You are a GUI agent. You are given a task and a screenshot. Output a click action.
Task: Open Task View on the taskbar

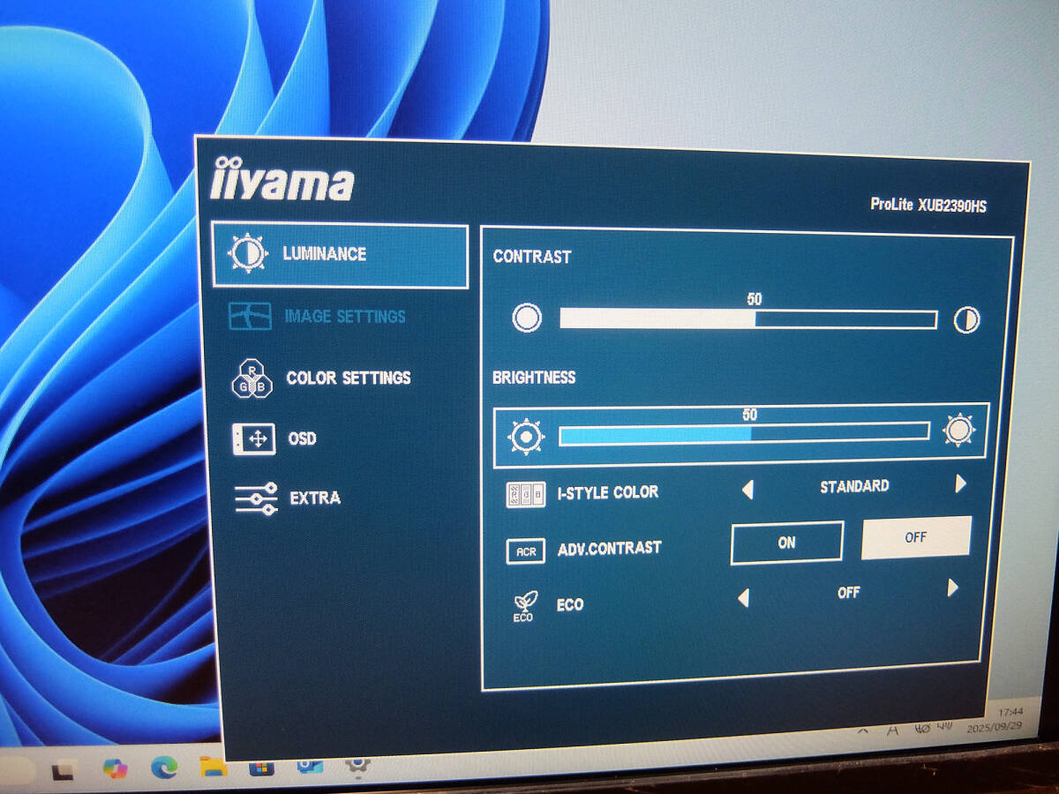[x=63, y=772]
